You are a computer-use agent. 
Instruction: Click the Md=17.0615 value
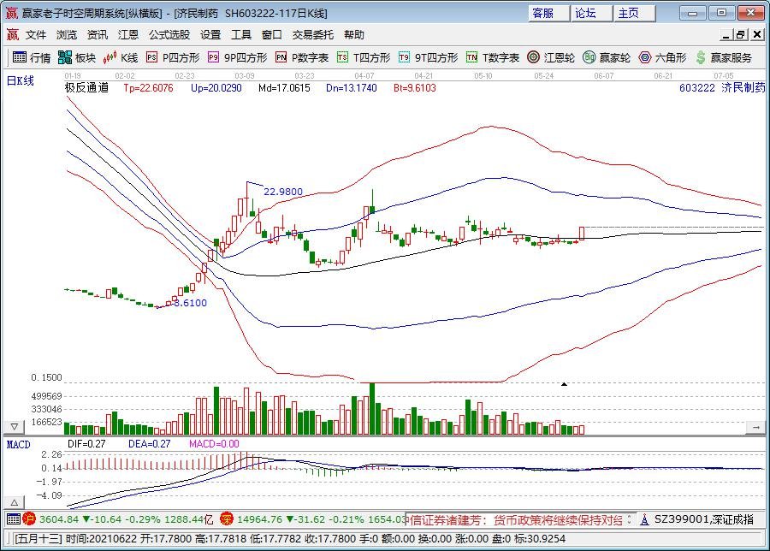pyautogui.click(x=284, y=88)
